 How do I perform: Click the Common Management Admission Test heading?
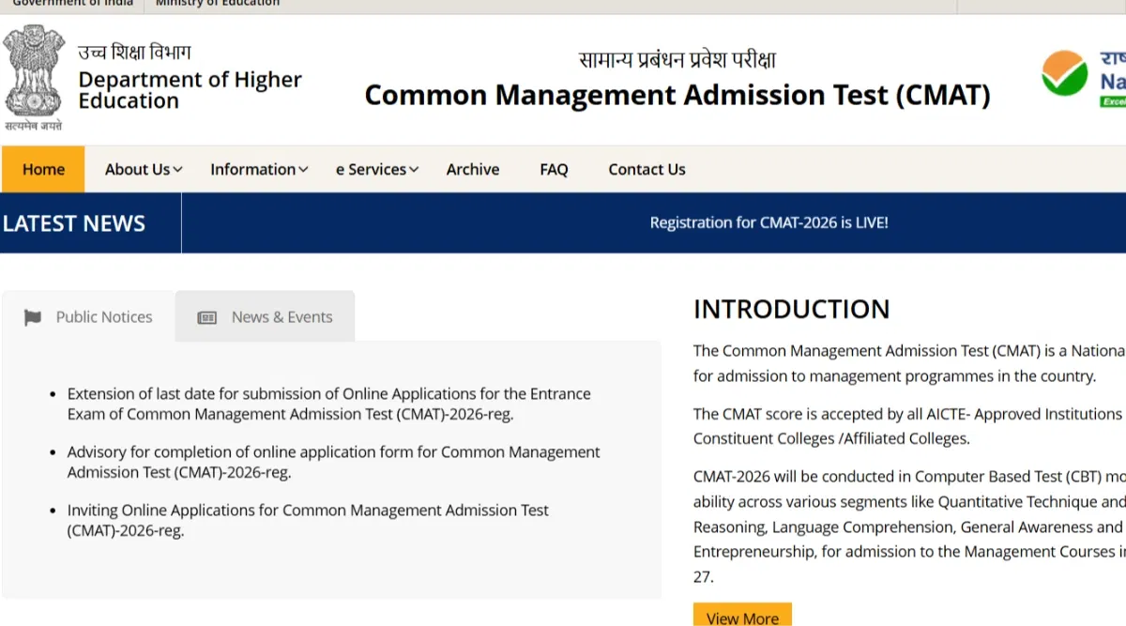(x=677, y=95)
